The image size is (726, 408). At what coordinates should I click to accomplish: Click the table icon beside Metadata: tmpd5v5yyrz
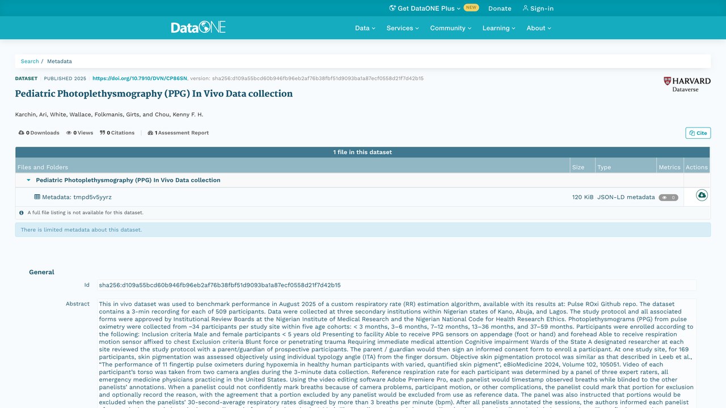pos(37,197)
